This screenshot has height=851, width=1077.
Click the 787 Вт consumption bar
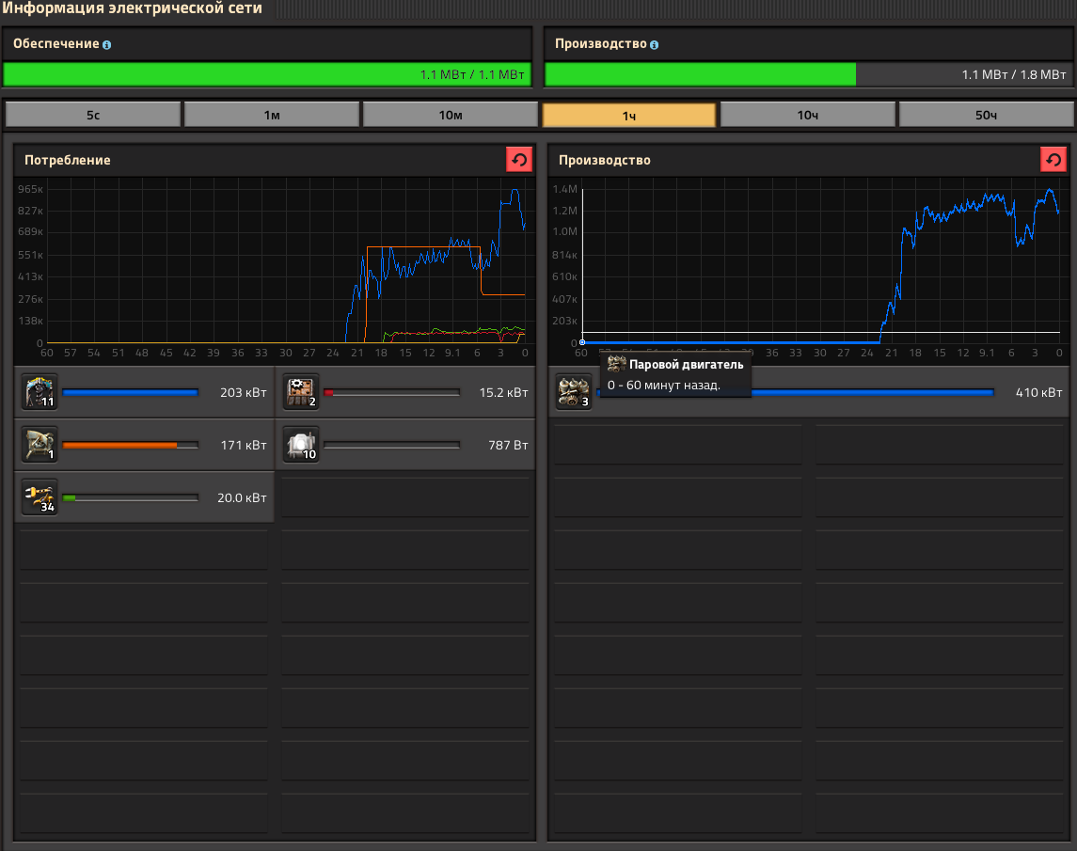point(391,445)
